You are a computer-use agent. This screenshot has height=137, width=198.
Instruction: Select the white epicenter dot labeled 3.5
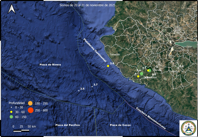pyautogui.click(x=79, y=91)
